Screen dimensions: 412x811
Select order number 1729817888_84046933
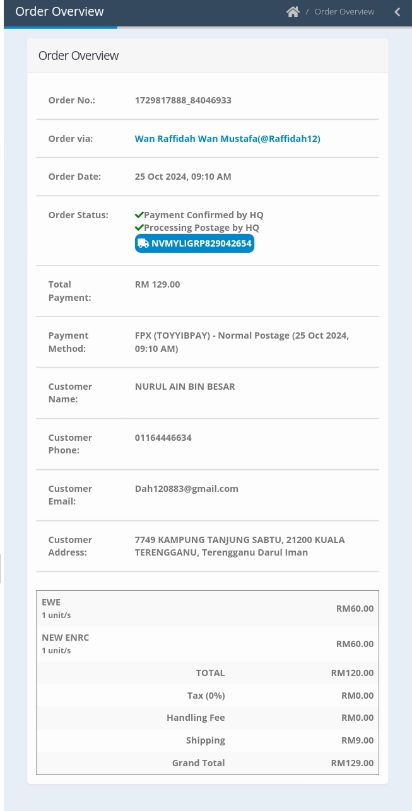tap(183, 100)
